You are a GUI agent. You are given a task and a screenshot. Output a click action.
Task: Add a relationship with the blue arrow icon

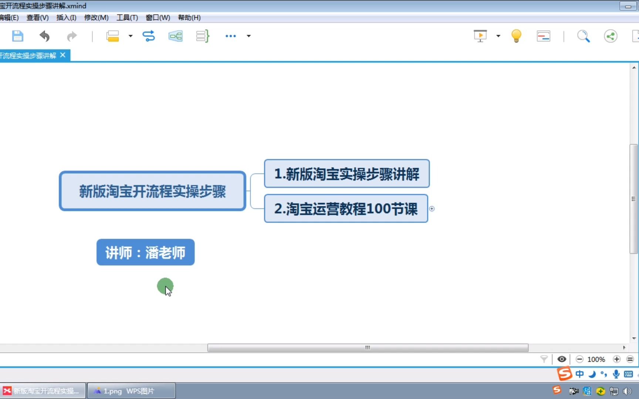click(x=148, y=36)
